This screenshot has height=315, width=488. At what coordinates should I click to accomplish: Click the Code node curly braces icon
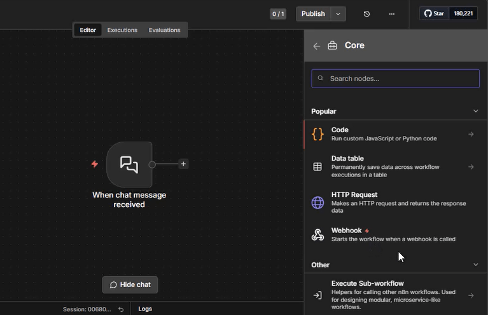coord(317,134)
